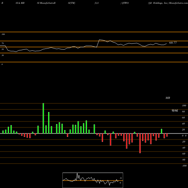The height and width of the screenshot is (188, 188).
Task: Click the tallest green MR bar
Action: [43, 118]
